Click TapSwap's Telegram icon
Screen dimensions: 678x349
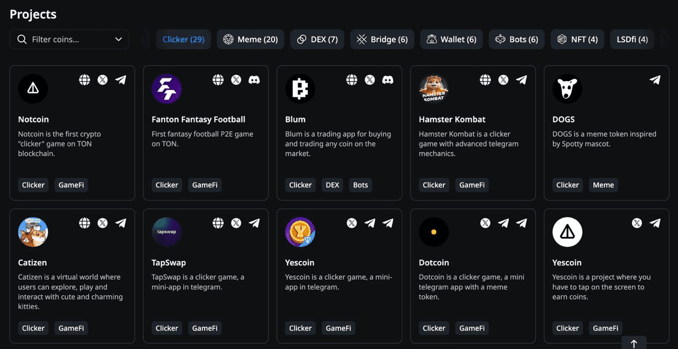tap(254, 223)
